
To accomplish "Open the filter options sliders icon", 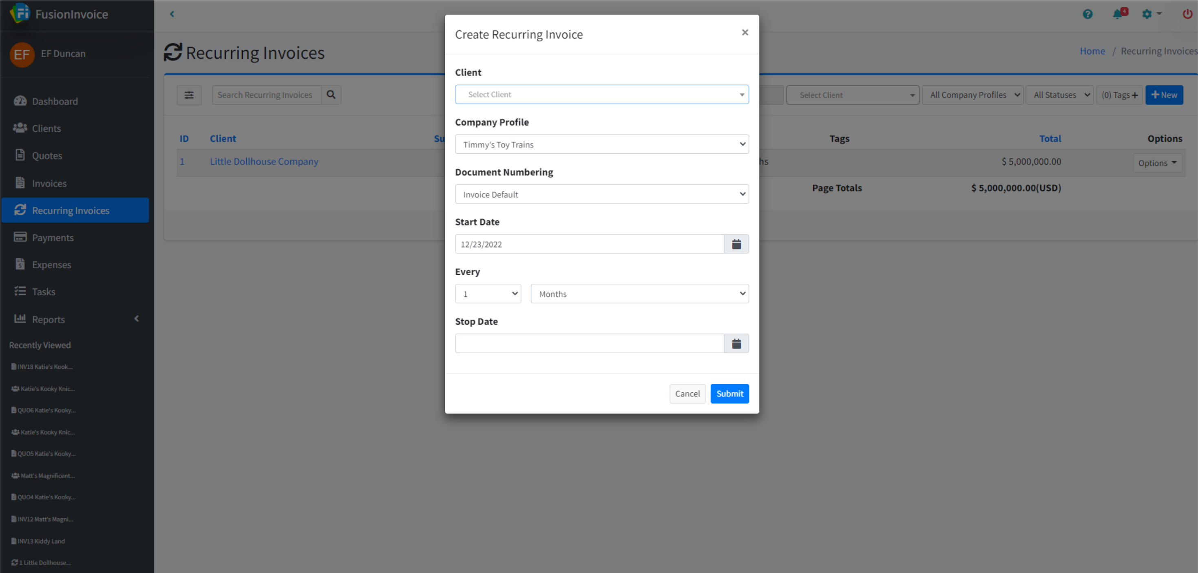I will (x=189, y=95).
